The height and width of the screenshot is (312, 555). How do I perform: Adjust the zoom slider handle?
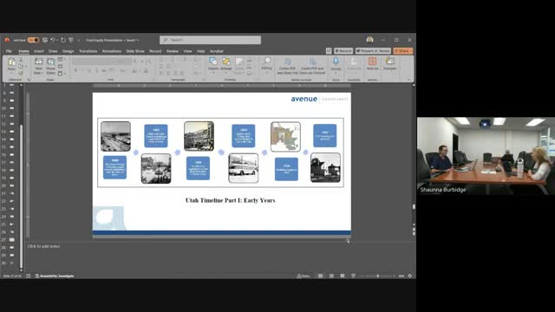coord(378,276)
